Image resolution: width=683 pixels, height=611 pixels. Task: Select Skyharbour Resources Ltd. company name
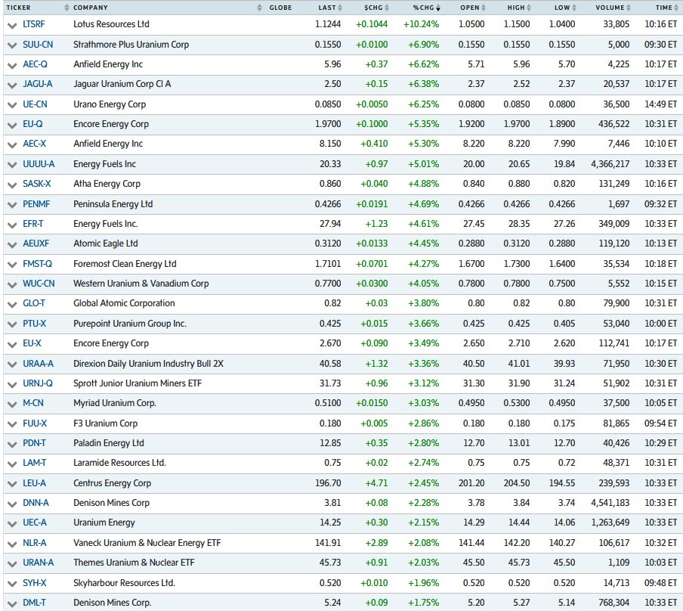(x=124, y=583)
